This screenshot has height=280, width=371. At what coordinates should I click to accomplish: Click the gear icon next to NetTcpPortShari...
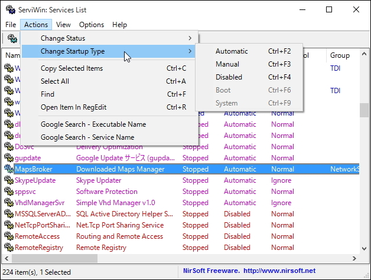pos(9,225)
